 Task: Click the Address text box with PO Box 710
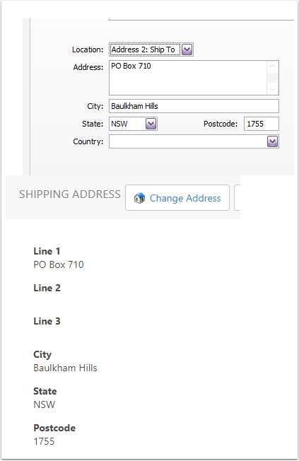pyautogui.click(x=188, y=78)
